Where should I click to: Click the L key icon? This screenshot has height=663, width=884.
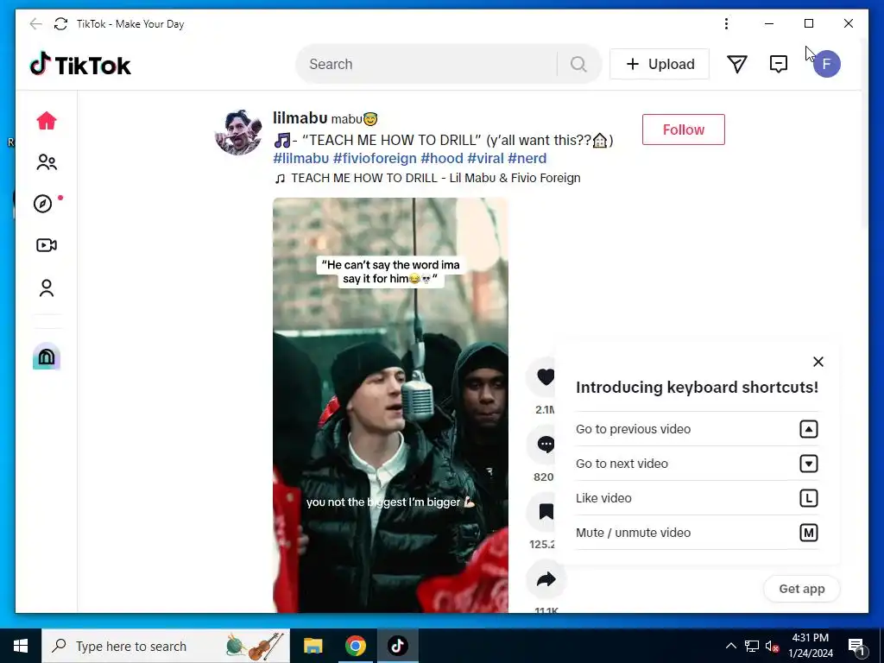click(x=808, y=498)
